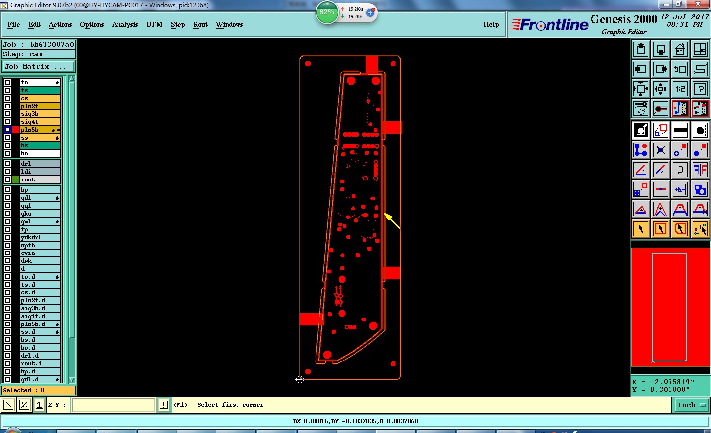Select the cvia layer name
The image size is (711, 433).
click(40, 253)
